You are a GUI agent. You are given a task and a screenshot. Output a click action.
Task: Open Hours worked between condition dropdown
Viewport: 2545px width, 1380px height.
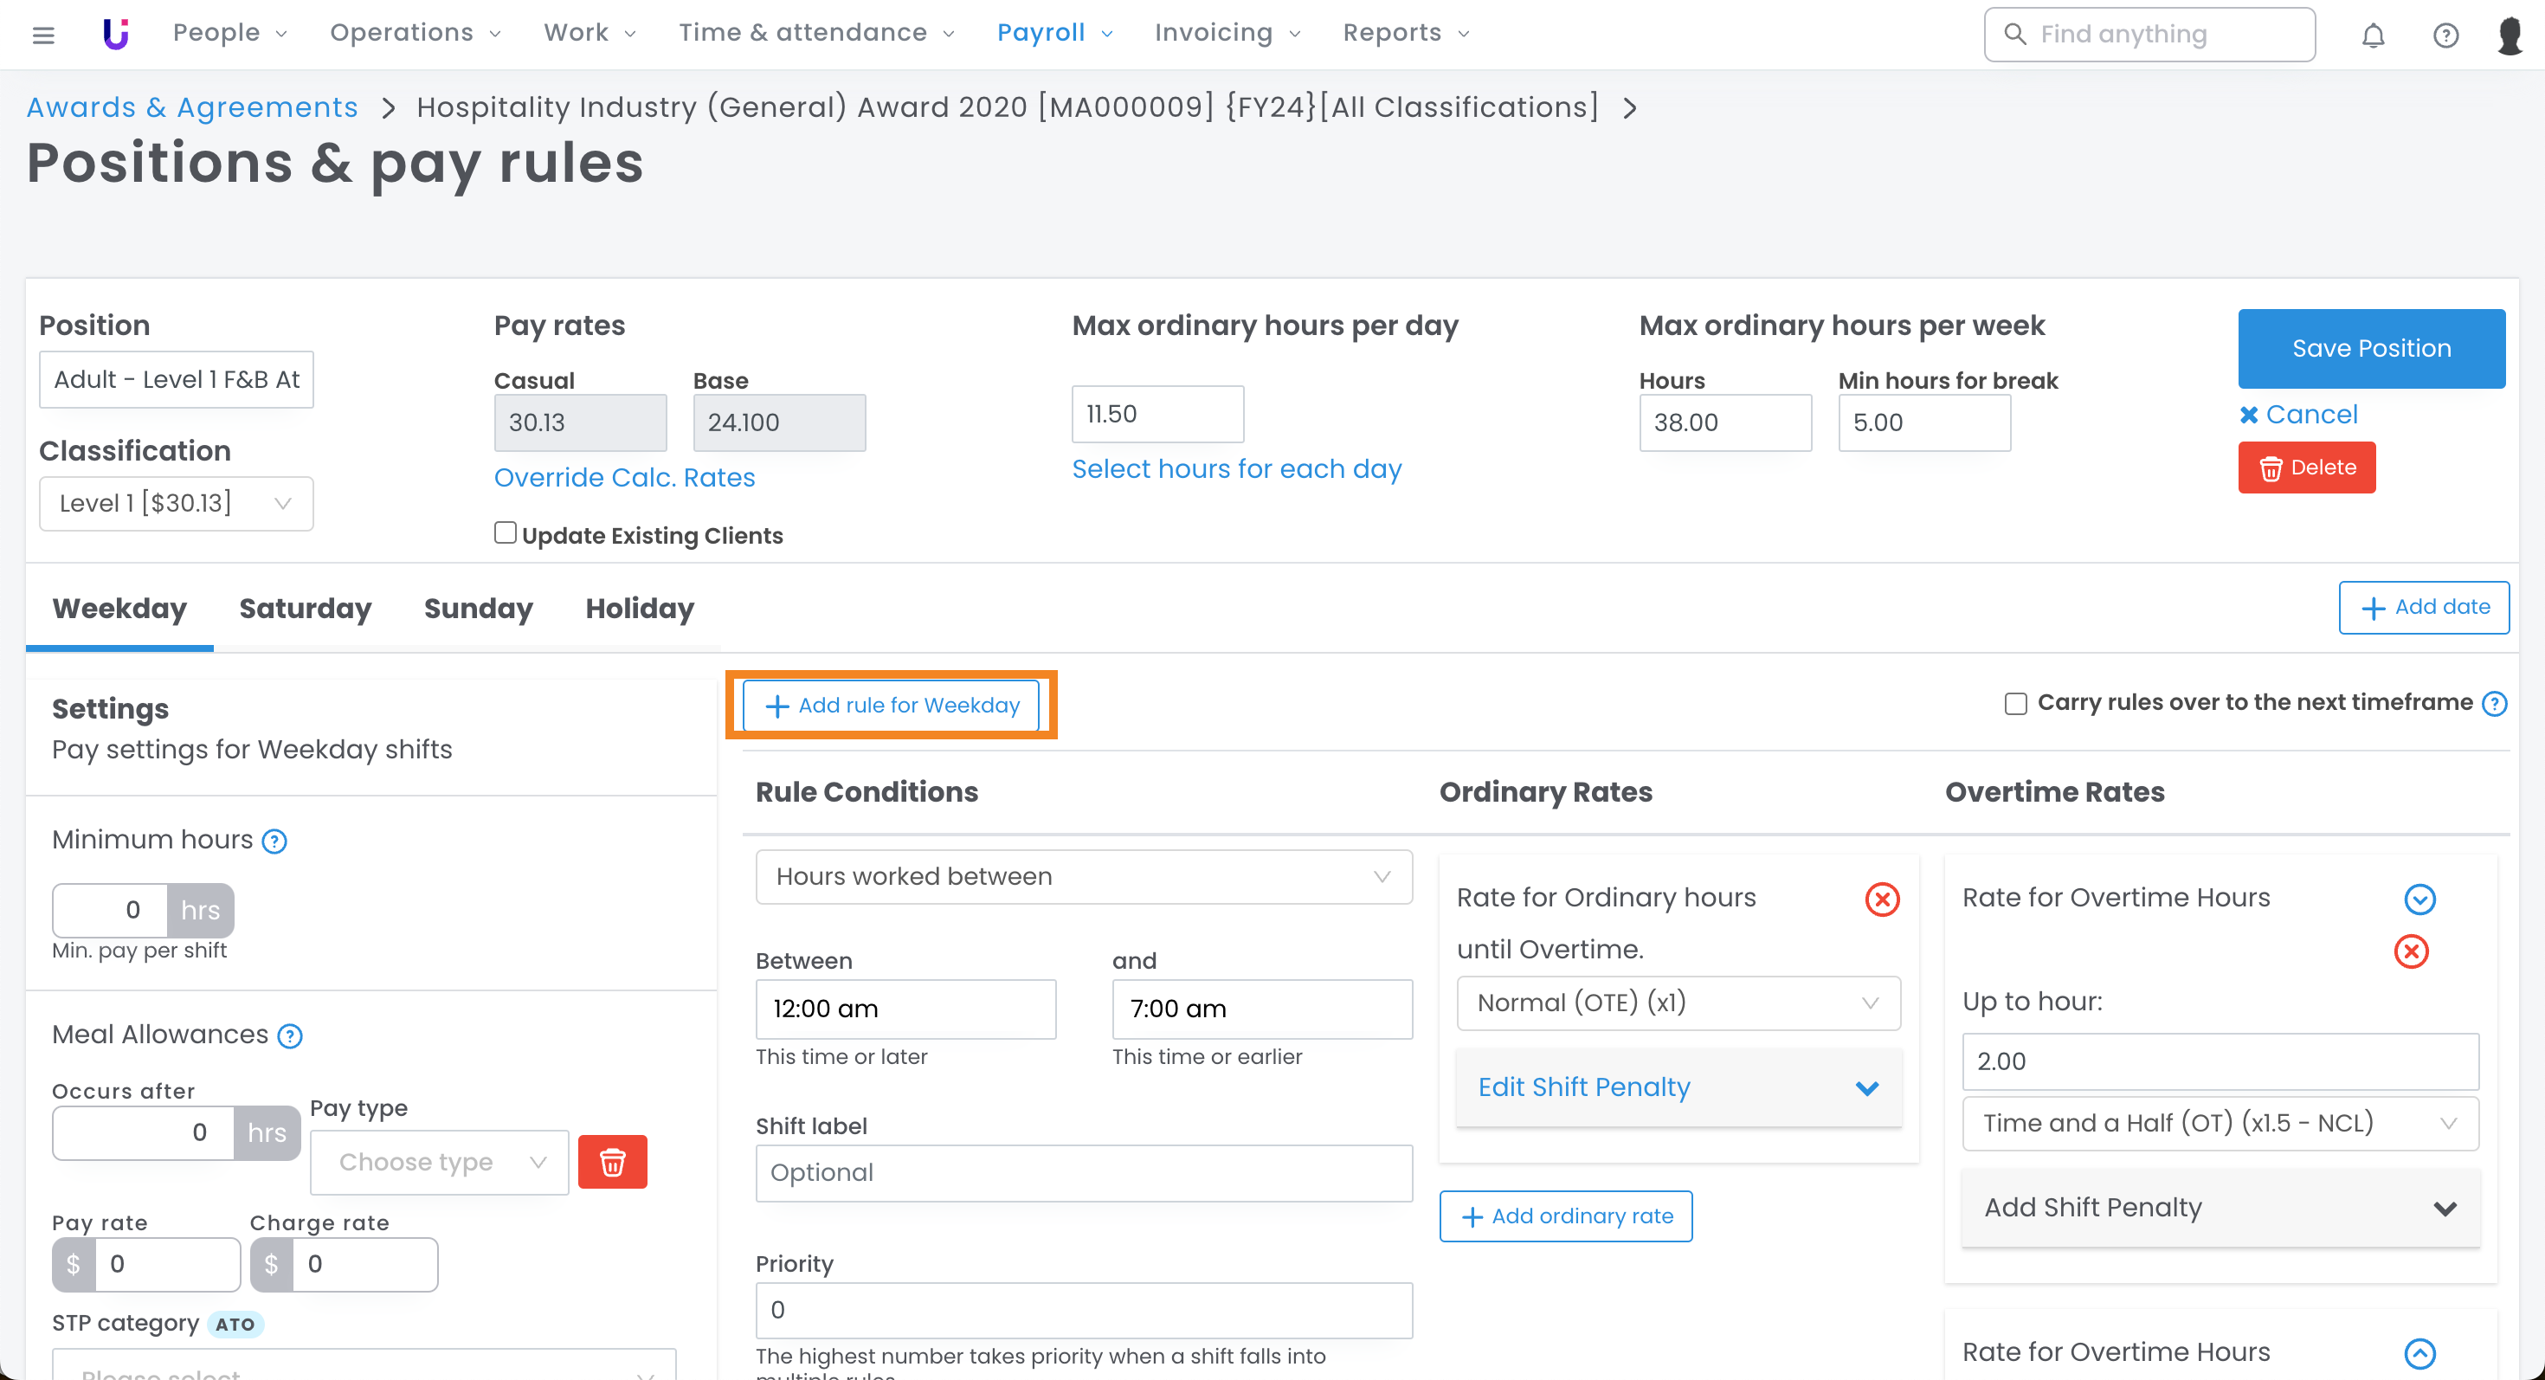pyautogui.click(x=1083, y=876)
